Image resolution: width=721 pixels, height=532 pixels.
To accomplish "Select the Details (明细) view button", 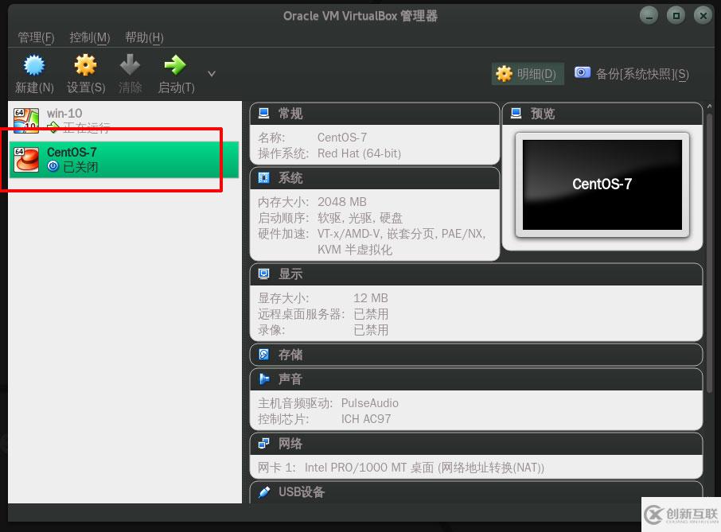I will pos(528,74).
